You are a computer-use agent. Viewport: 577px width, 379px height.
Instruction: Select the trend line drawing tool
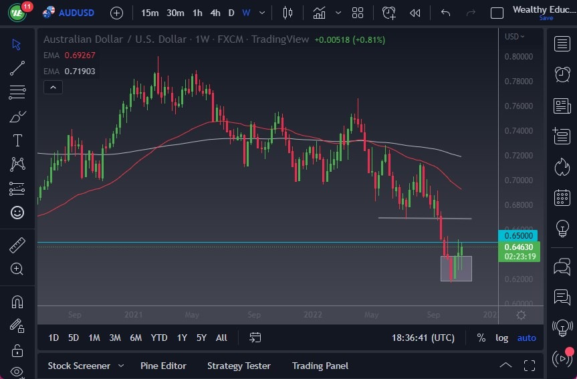pyautogui.click(x=17, y=68)
